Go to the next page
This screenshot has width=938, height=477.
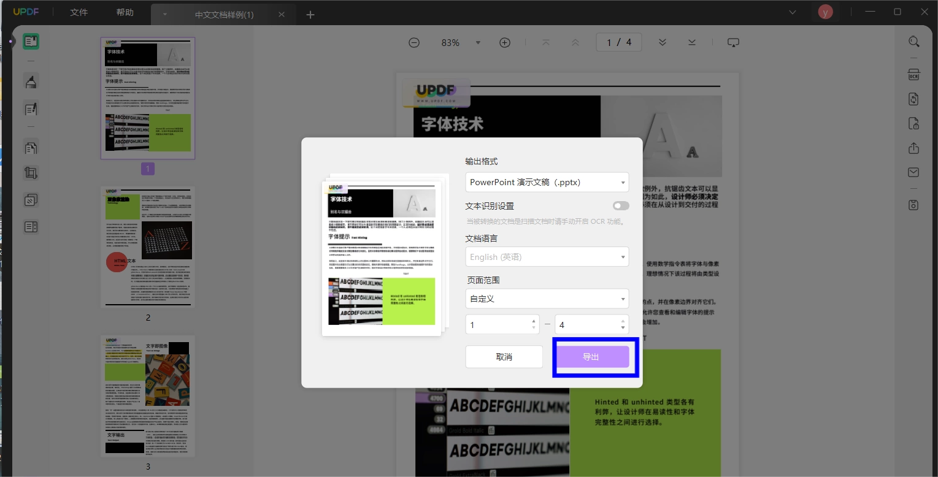coord(663,42)
